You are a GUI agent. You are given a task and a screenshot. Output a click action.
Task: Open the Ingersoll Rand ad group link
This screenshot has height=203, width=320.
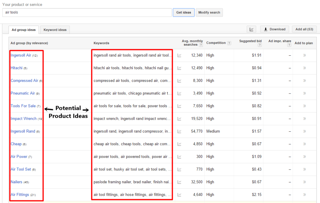(x=23, y=131)
